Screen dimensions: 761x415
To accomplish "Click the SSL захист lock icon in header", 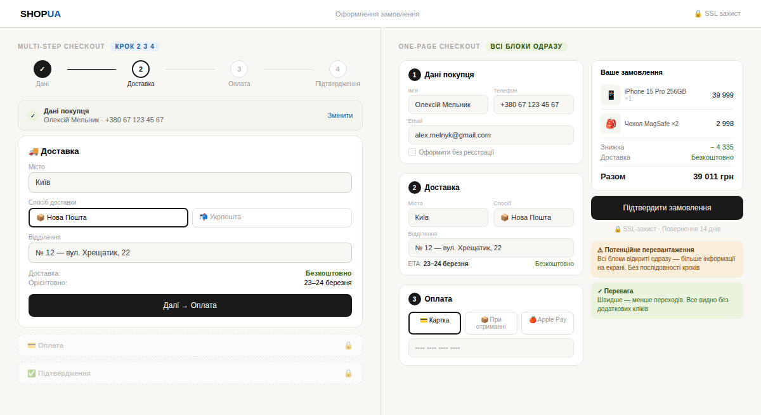I will click(x=699, y=13).
